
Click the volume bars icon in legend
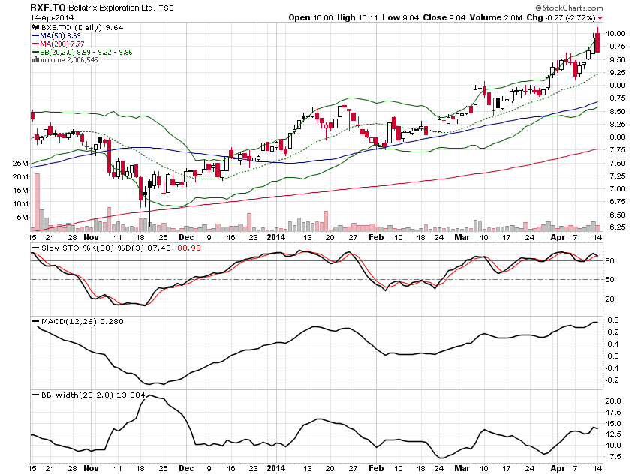[x=35, y=60]
